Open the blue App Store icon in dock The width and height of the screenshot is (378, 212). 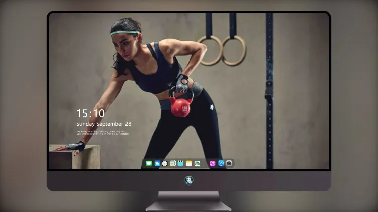pos(221,163)
